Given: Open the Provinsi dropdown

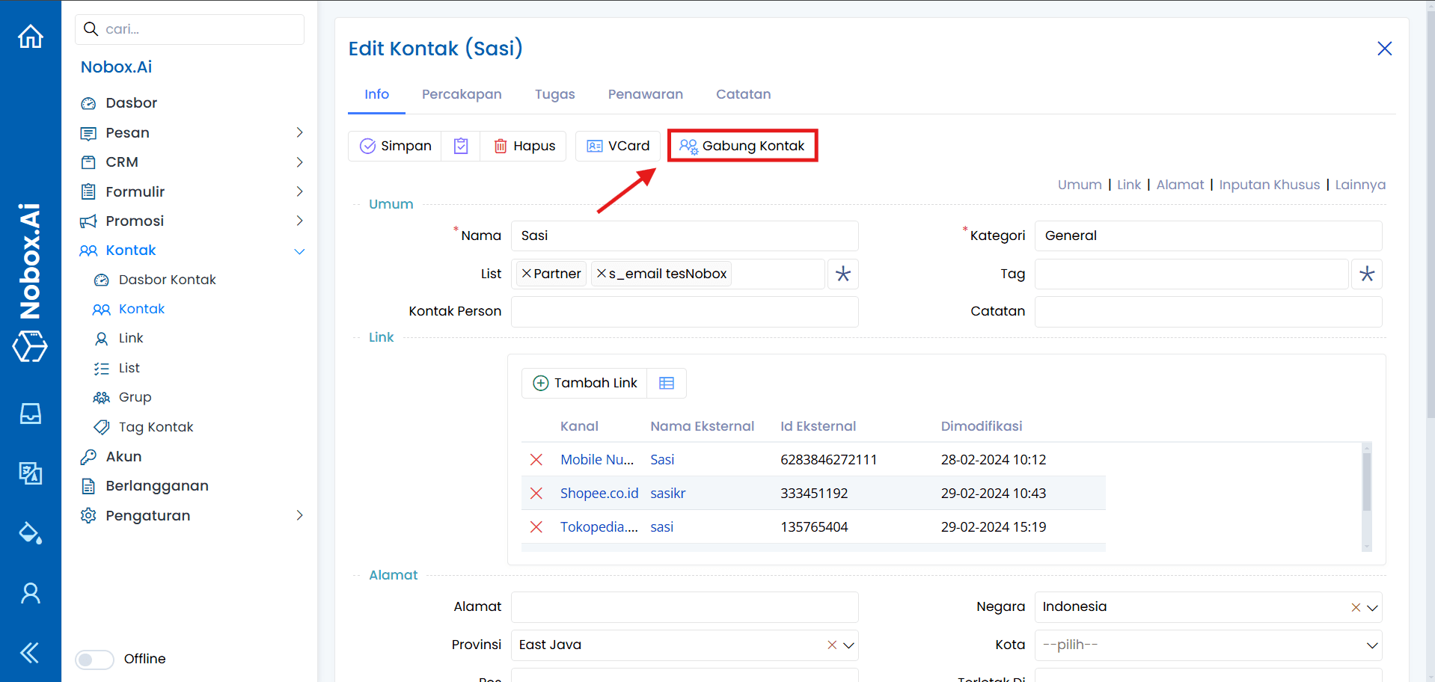Looking at the screenshot, I should pyautogui.click(x=849, y=645).
